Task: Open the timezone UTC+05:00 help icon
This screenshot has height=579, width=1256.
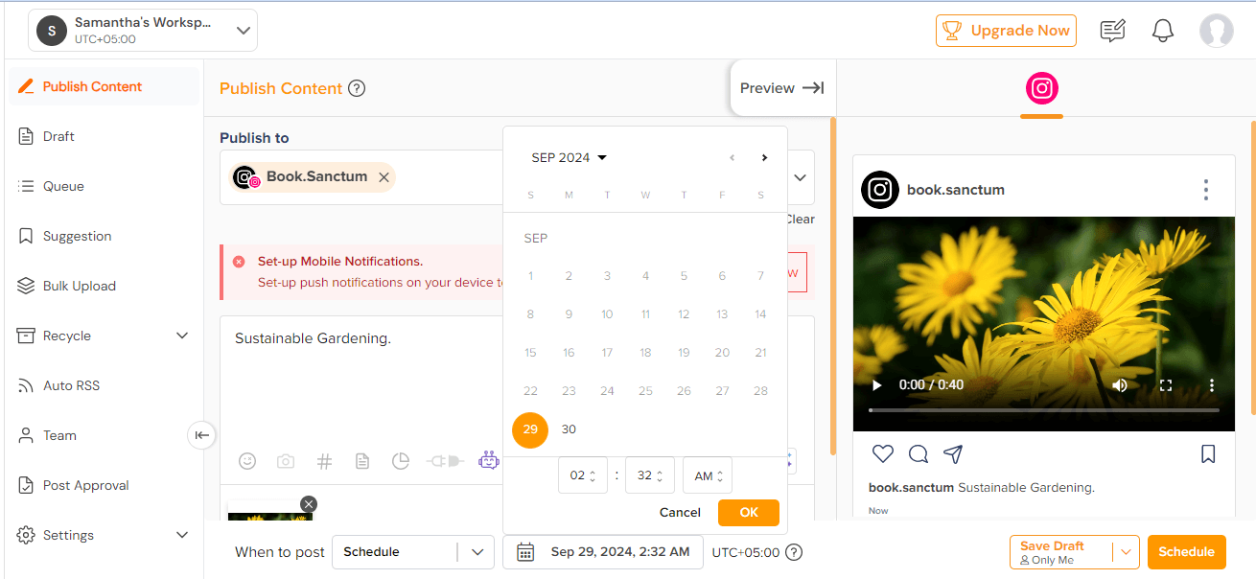Action: pyautogui.click(x=794, y=552)
